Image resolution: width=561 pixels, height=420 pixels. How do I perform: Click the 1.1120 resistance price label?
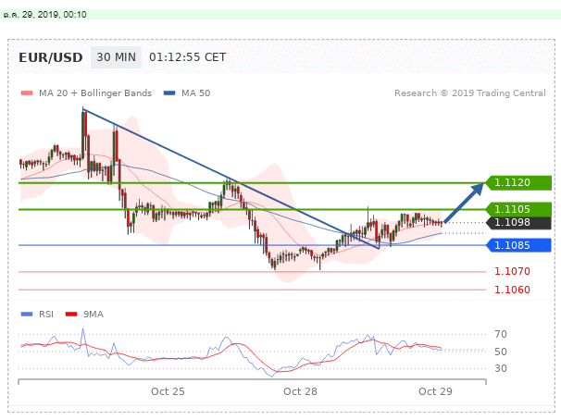(518, 182)
